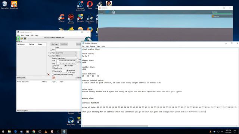The width and height of the screenshot is (239, 134).
Task: Open Cheat Engine 5.6.1 desktop shortcut
Action: (x=90, y=19)
